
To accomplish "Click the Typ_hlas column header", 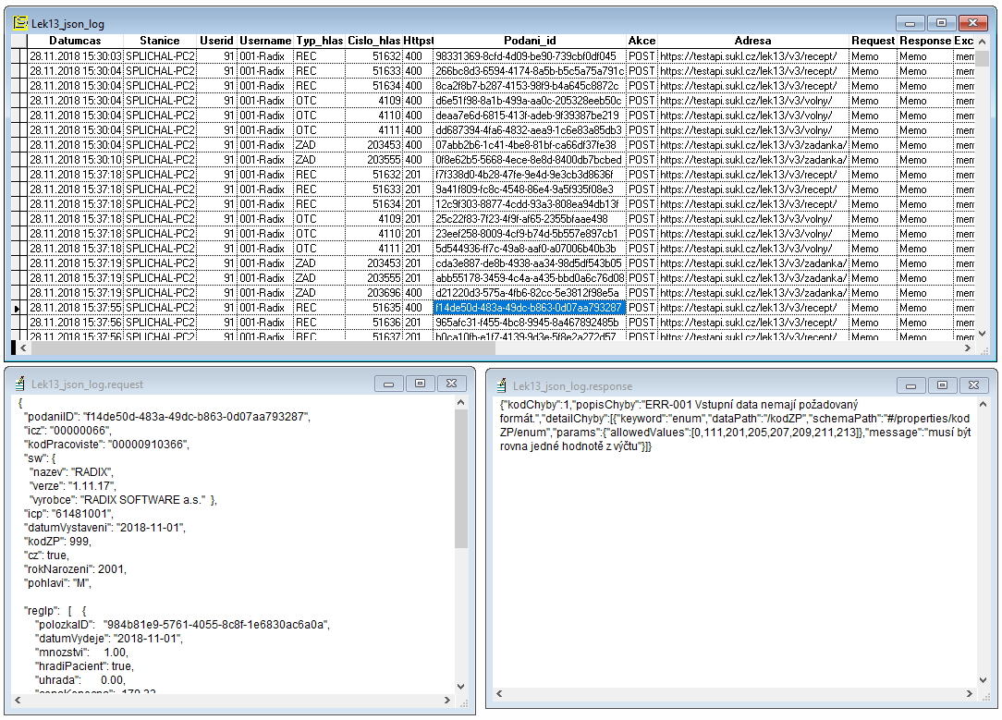I will [319, 42].
